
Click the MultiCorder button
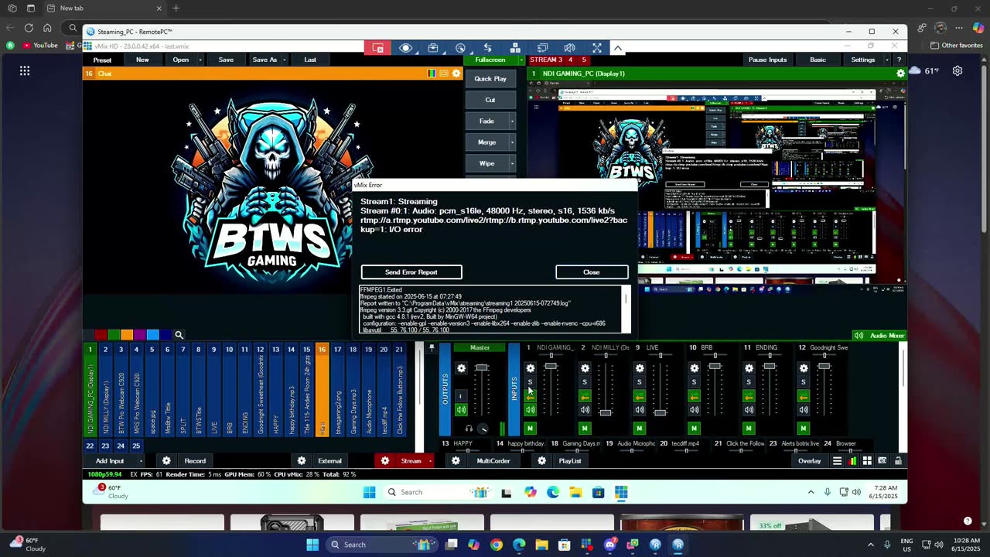tap(493, 461)
